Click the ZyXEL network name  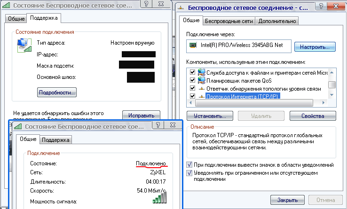coord(158,172)
